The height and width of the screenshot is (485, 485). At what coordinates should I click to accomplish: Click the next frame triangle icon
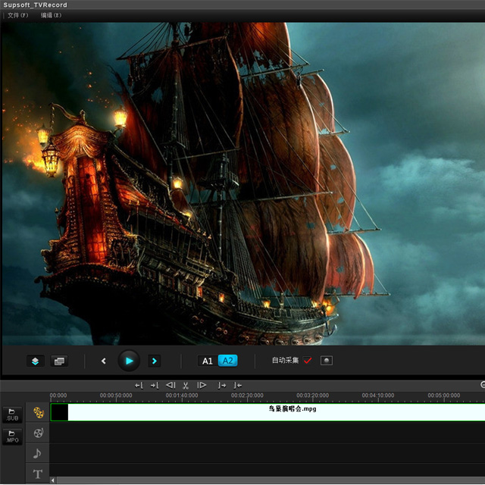click(x=202, y=385)
